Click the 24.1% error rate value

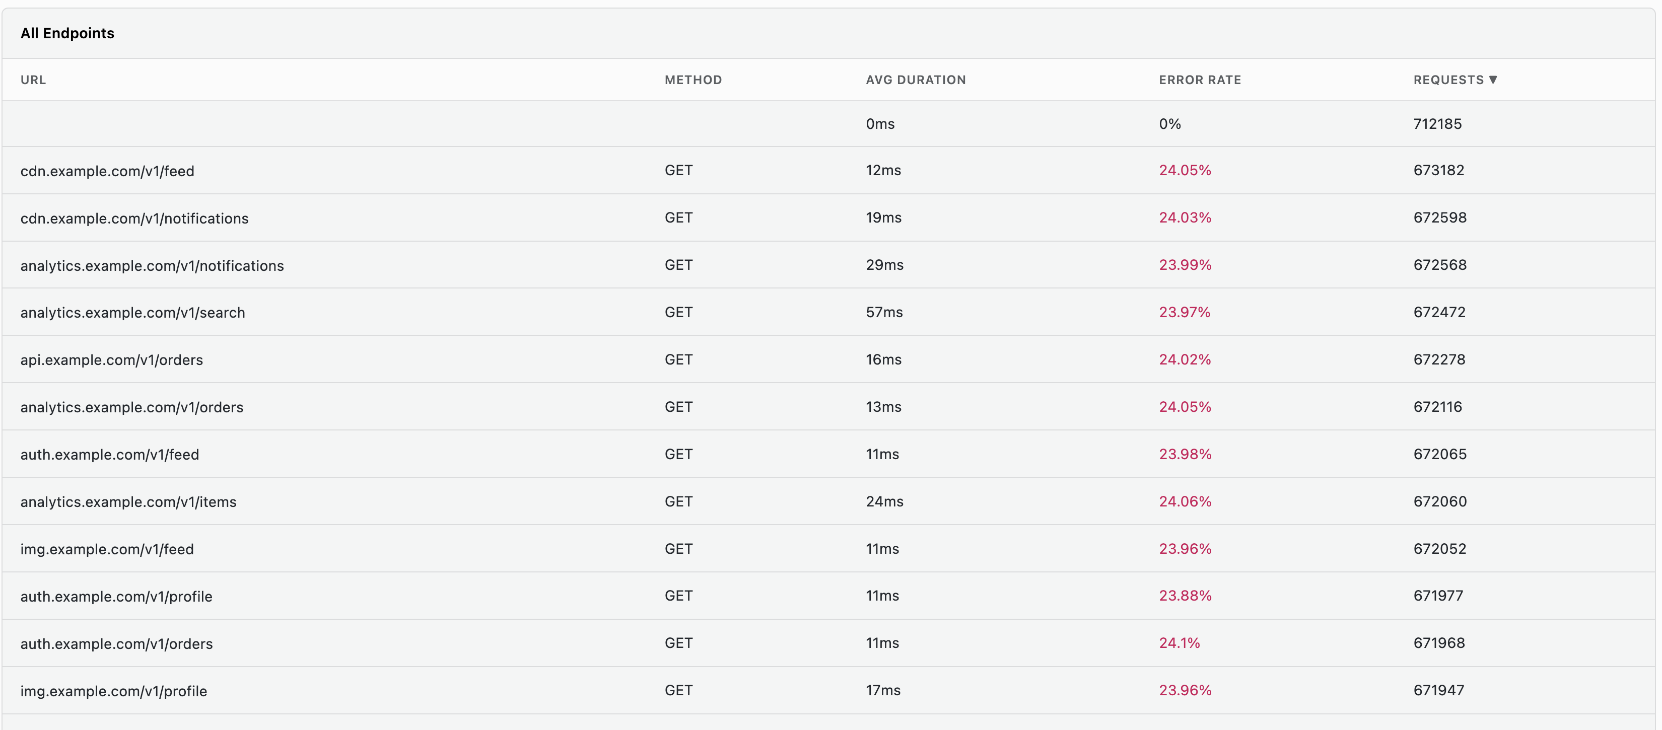pyautogui.click(x=1180, y=643)
